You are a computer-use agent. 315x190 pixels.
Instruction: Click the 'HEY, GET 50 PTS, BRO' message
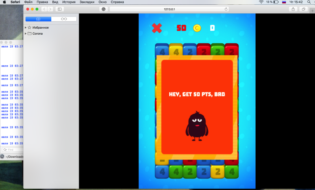(x=197, y=94)
